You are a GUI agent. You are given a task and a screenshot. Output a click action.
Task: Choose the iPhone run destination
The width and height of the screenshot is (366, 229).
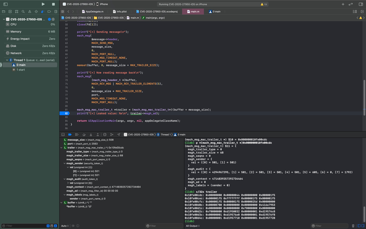click(102, 4)
